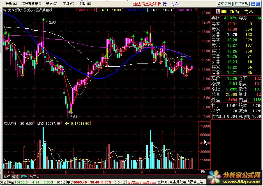Click the stock code 000025 特力A title
This screenshot has width=263, height=186.
(x=236, y=12)
